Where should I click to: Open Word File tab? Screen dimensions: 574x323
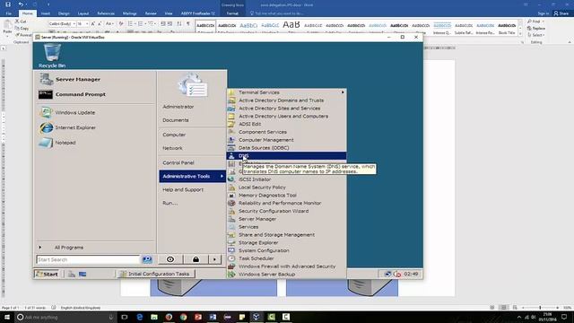click(x=8, y=13)
